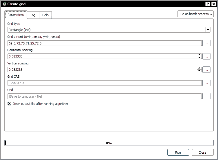The width and height of the screenshot is (218, 160).
Task: Open the Help tab
Action: tap(45, 15)
